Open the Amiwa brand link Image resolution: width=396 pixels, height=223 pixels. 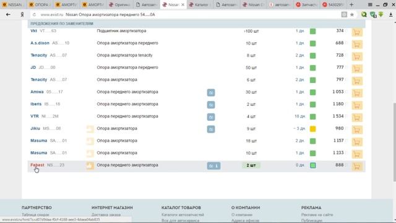[x=37, y=92]
